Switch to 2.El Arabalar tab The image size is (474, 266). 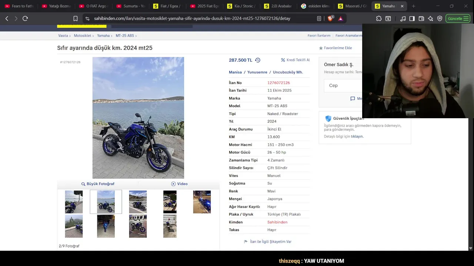tap(278, 6)
